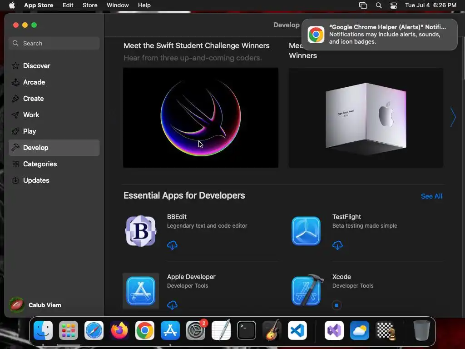This screenshot has height=349, width=465.
Task: Open Spotlight search in menu bar
Action: click(379, 5)
